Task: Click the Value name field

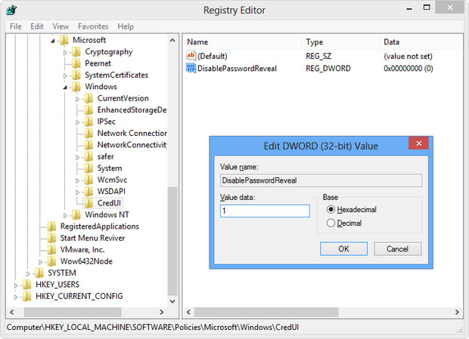Action: (321, 180)
